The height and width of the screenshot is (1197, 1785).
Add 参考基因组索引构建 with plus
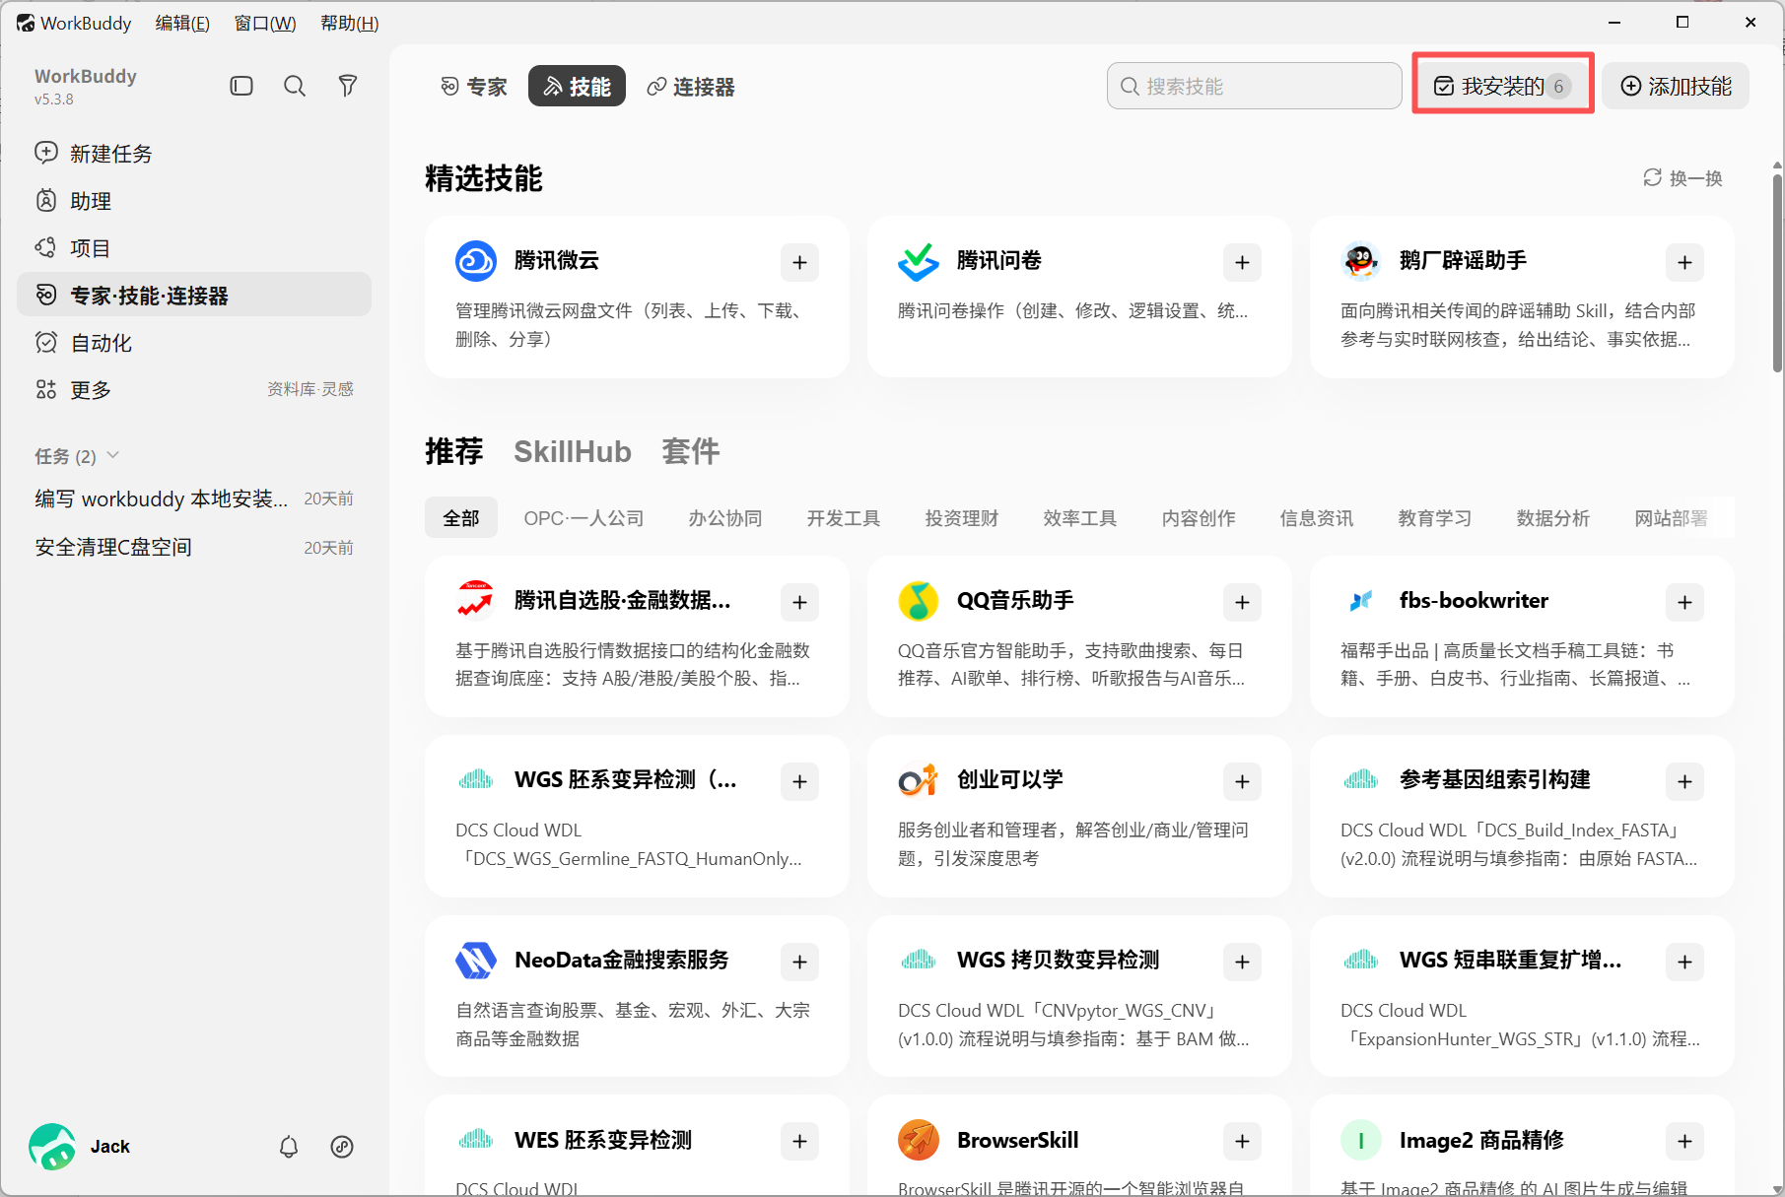(x=1684, y=782)
